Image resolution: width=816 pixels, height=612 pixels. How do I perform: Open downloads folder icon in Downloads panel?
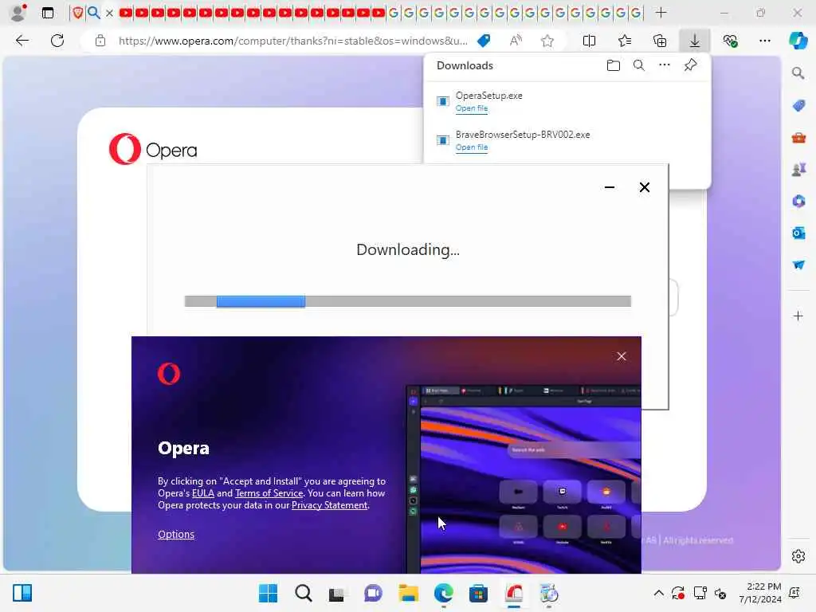point(614,65)
